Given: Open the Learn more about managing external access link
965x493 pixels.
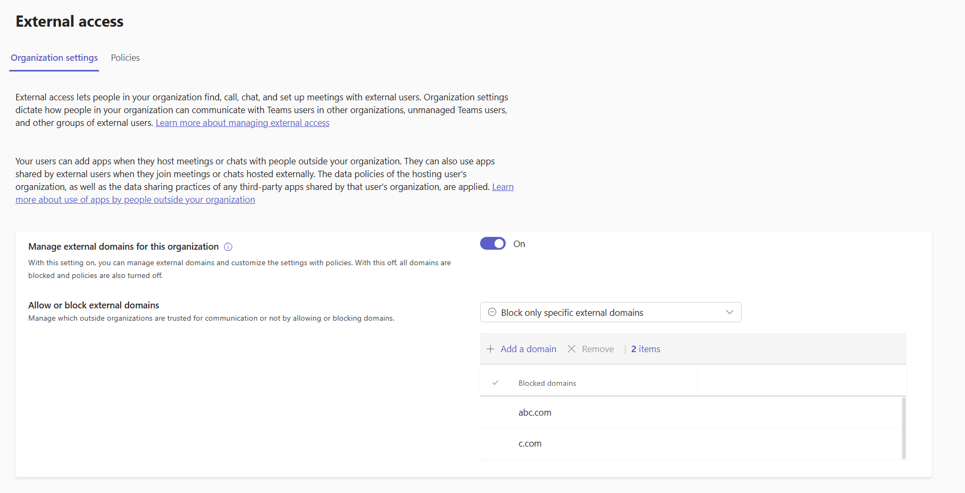Looking at the screenshot, I should (x=242, y=123).
